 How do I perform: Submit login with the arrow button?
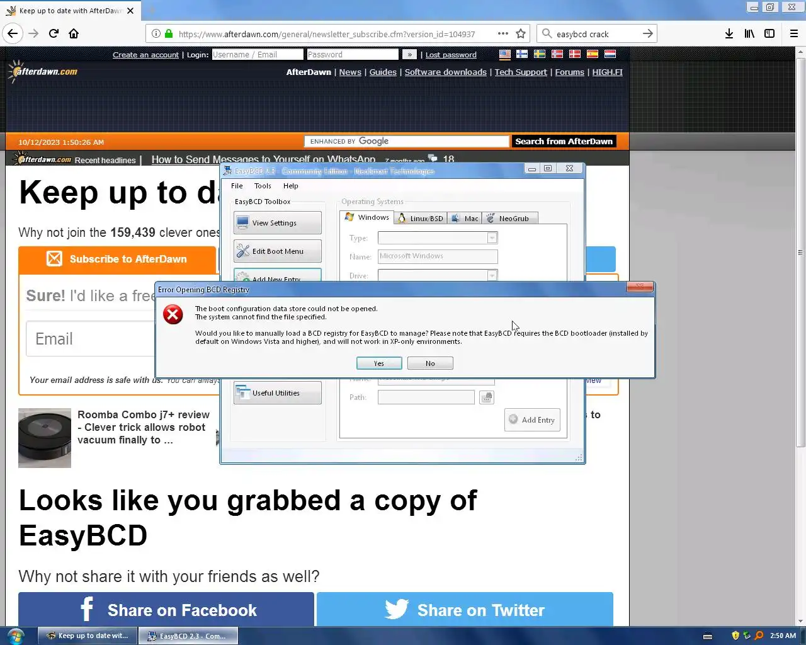409,55
